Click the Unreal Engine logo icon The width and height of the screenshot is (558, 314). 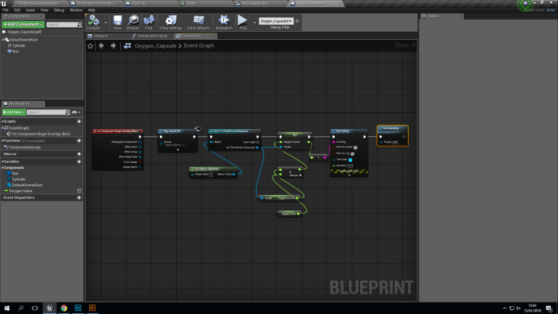(4, 4)
